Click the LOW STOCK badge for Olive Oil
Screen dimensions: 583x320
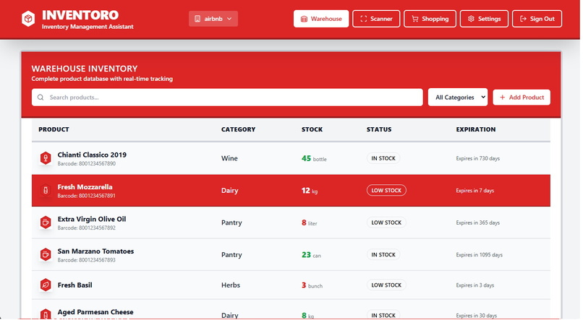(386, 222)
